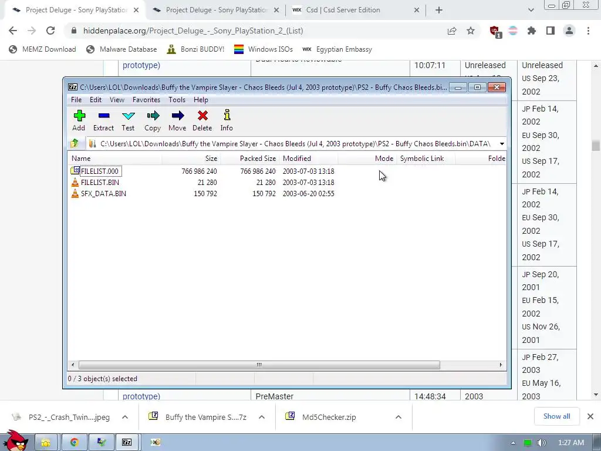601x451 pixels.
Task: Open the Chrome profile avatar
Action: point(569,31)
